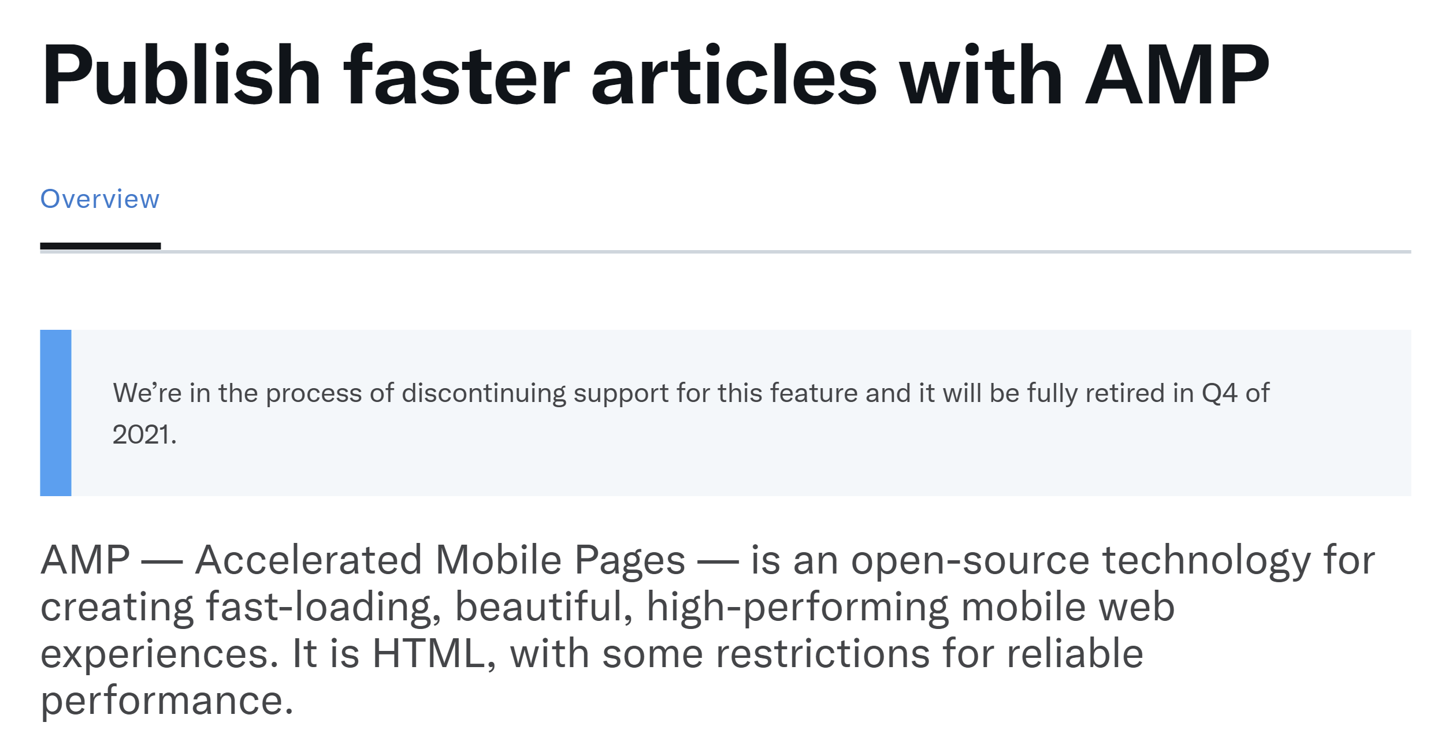Viewport: 1441px width, 737px height.
Task: Click the black underline beneath Overview
Action: pyautogui.click(x=100, y=247)
